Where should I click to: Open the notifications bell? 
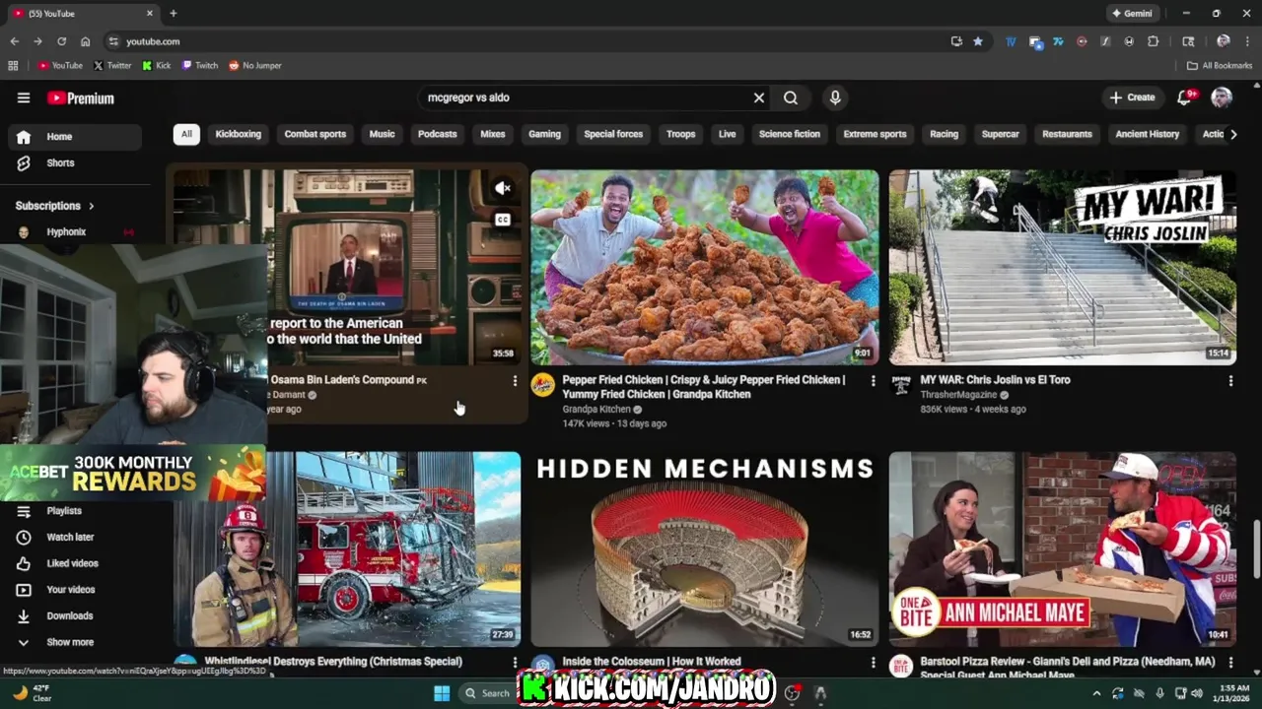[x=1186, y=97]
